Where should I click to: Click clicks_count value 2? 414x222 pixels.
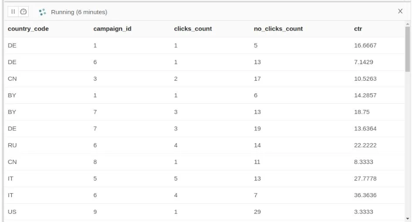tap(176, 79)
